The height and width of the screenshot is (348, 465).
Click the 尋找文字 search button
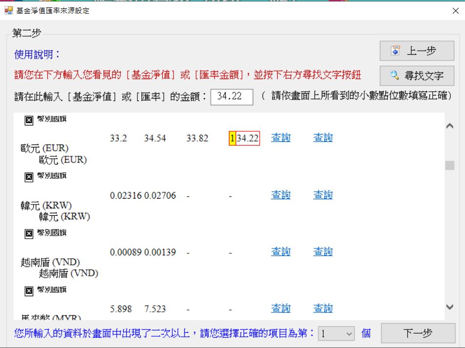point(417,76)
